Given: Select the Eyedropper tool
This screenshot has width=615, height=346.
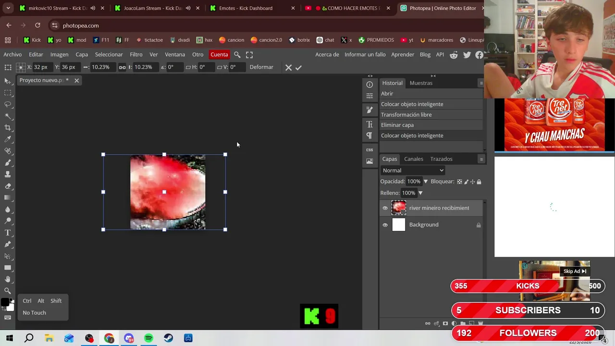Looking at the screenshot, I should point(8,139).
